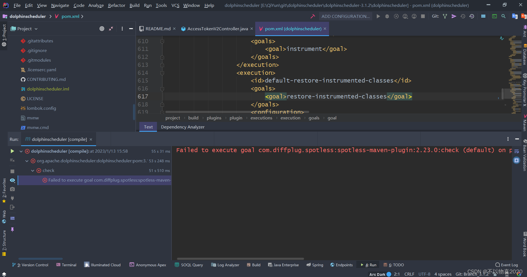Fold the execution tag at line 614
This screenshot has height=277, width=527.
162,73
